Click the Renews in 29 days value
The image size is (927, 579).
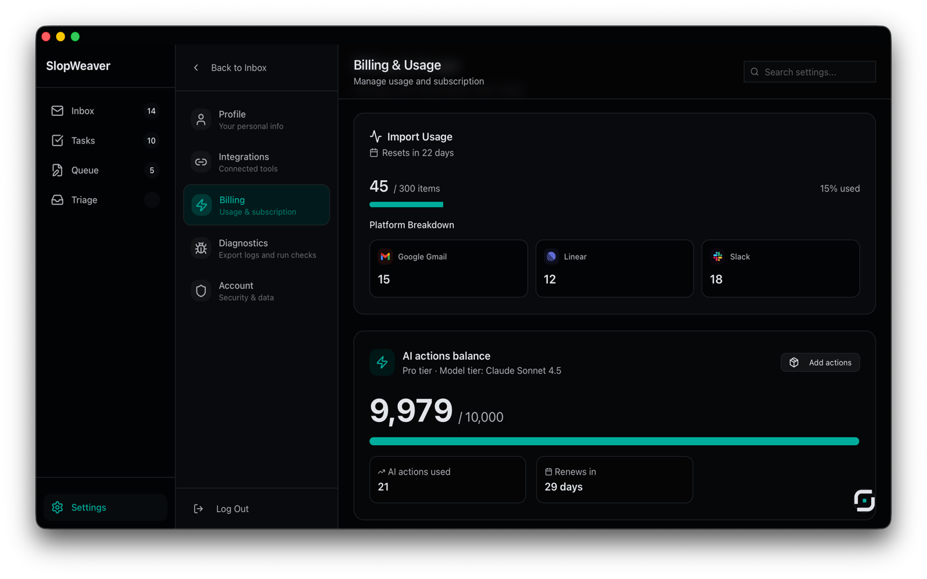563,487
